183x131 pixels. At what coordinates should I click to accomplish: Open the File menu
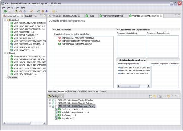3,8
